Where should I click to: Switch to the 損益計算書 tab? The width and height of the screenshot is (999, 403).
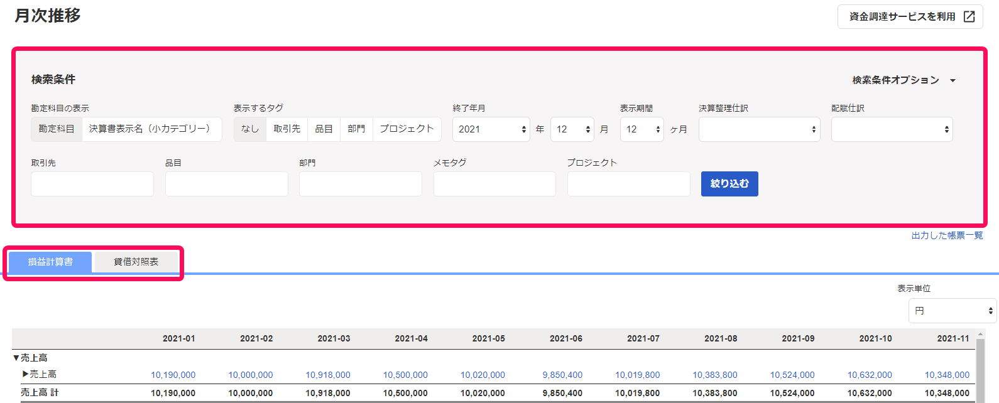pos(50,262)
